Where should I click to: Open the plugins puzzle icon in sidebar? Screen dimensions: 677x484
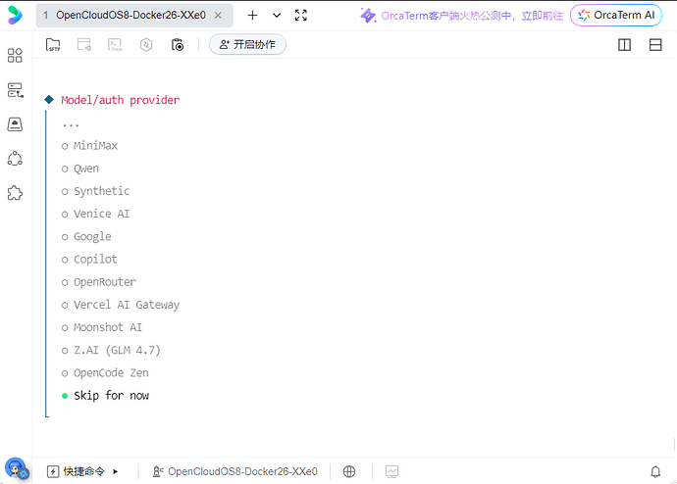pyautogui.click(x=15, y=193)
